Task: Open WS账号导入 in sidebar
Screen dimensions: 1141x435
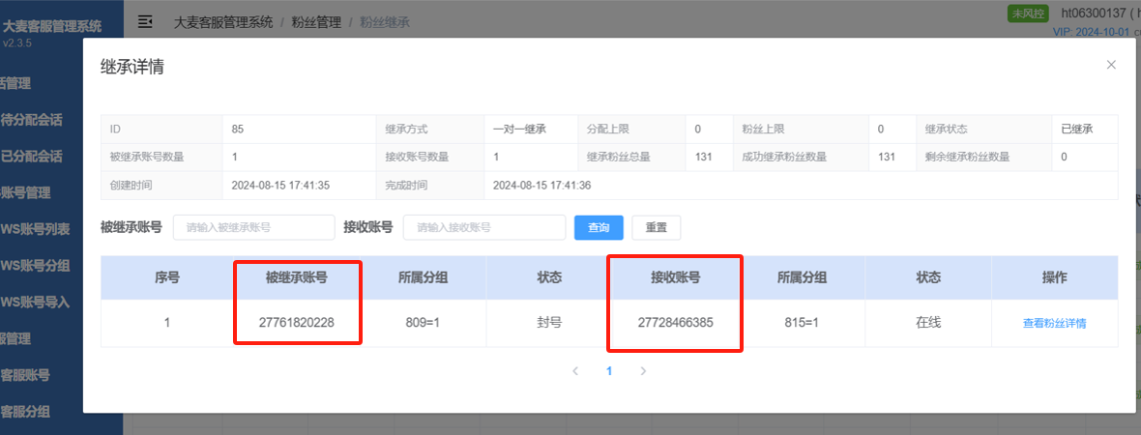Action: (36, 302)
